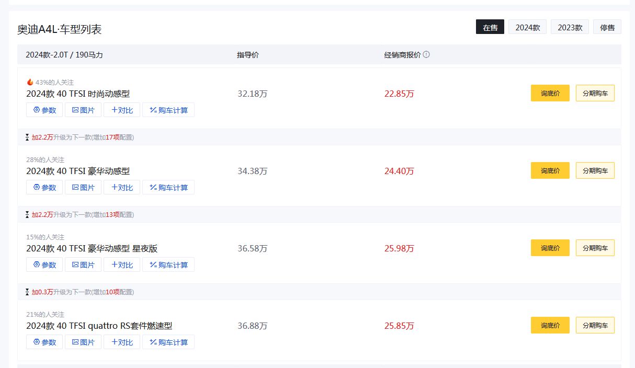Screen dimensions: 635x368
Task: Click 询底价 in the 24.40万 row
Action: pos(550,170)
